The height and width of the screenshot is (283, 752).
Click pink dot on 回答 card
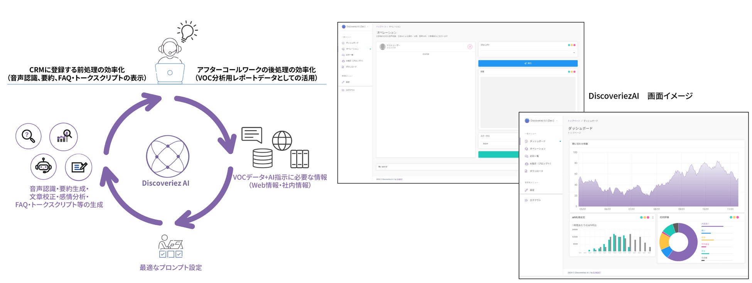(574, 72)
